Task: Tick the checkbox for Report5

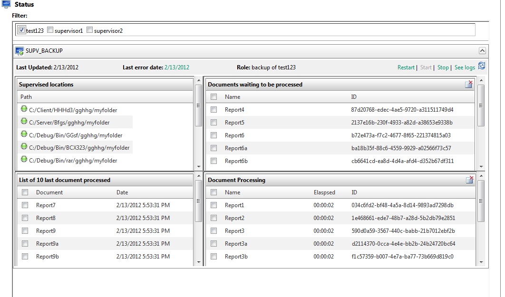Action: pyautogui.click(x=214, y=122)
